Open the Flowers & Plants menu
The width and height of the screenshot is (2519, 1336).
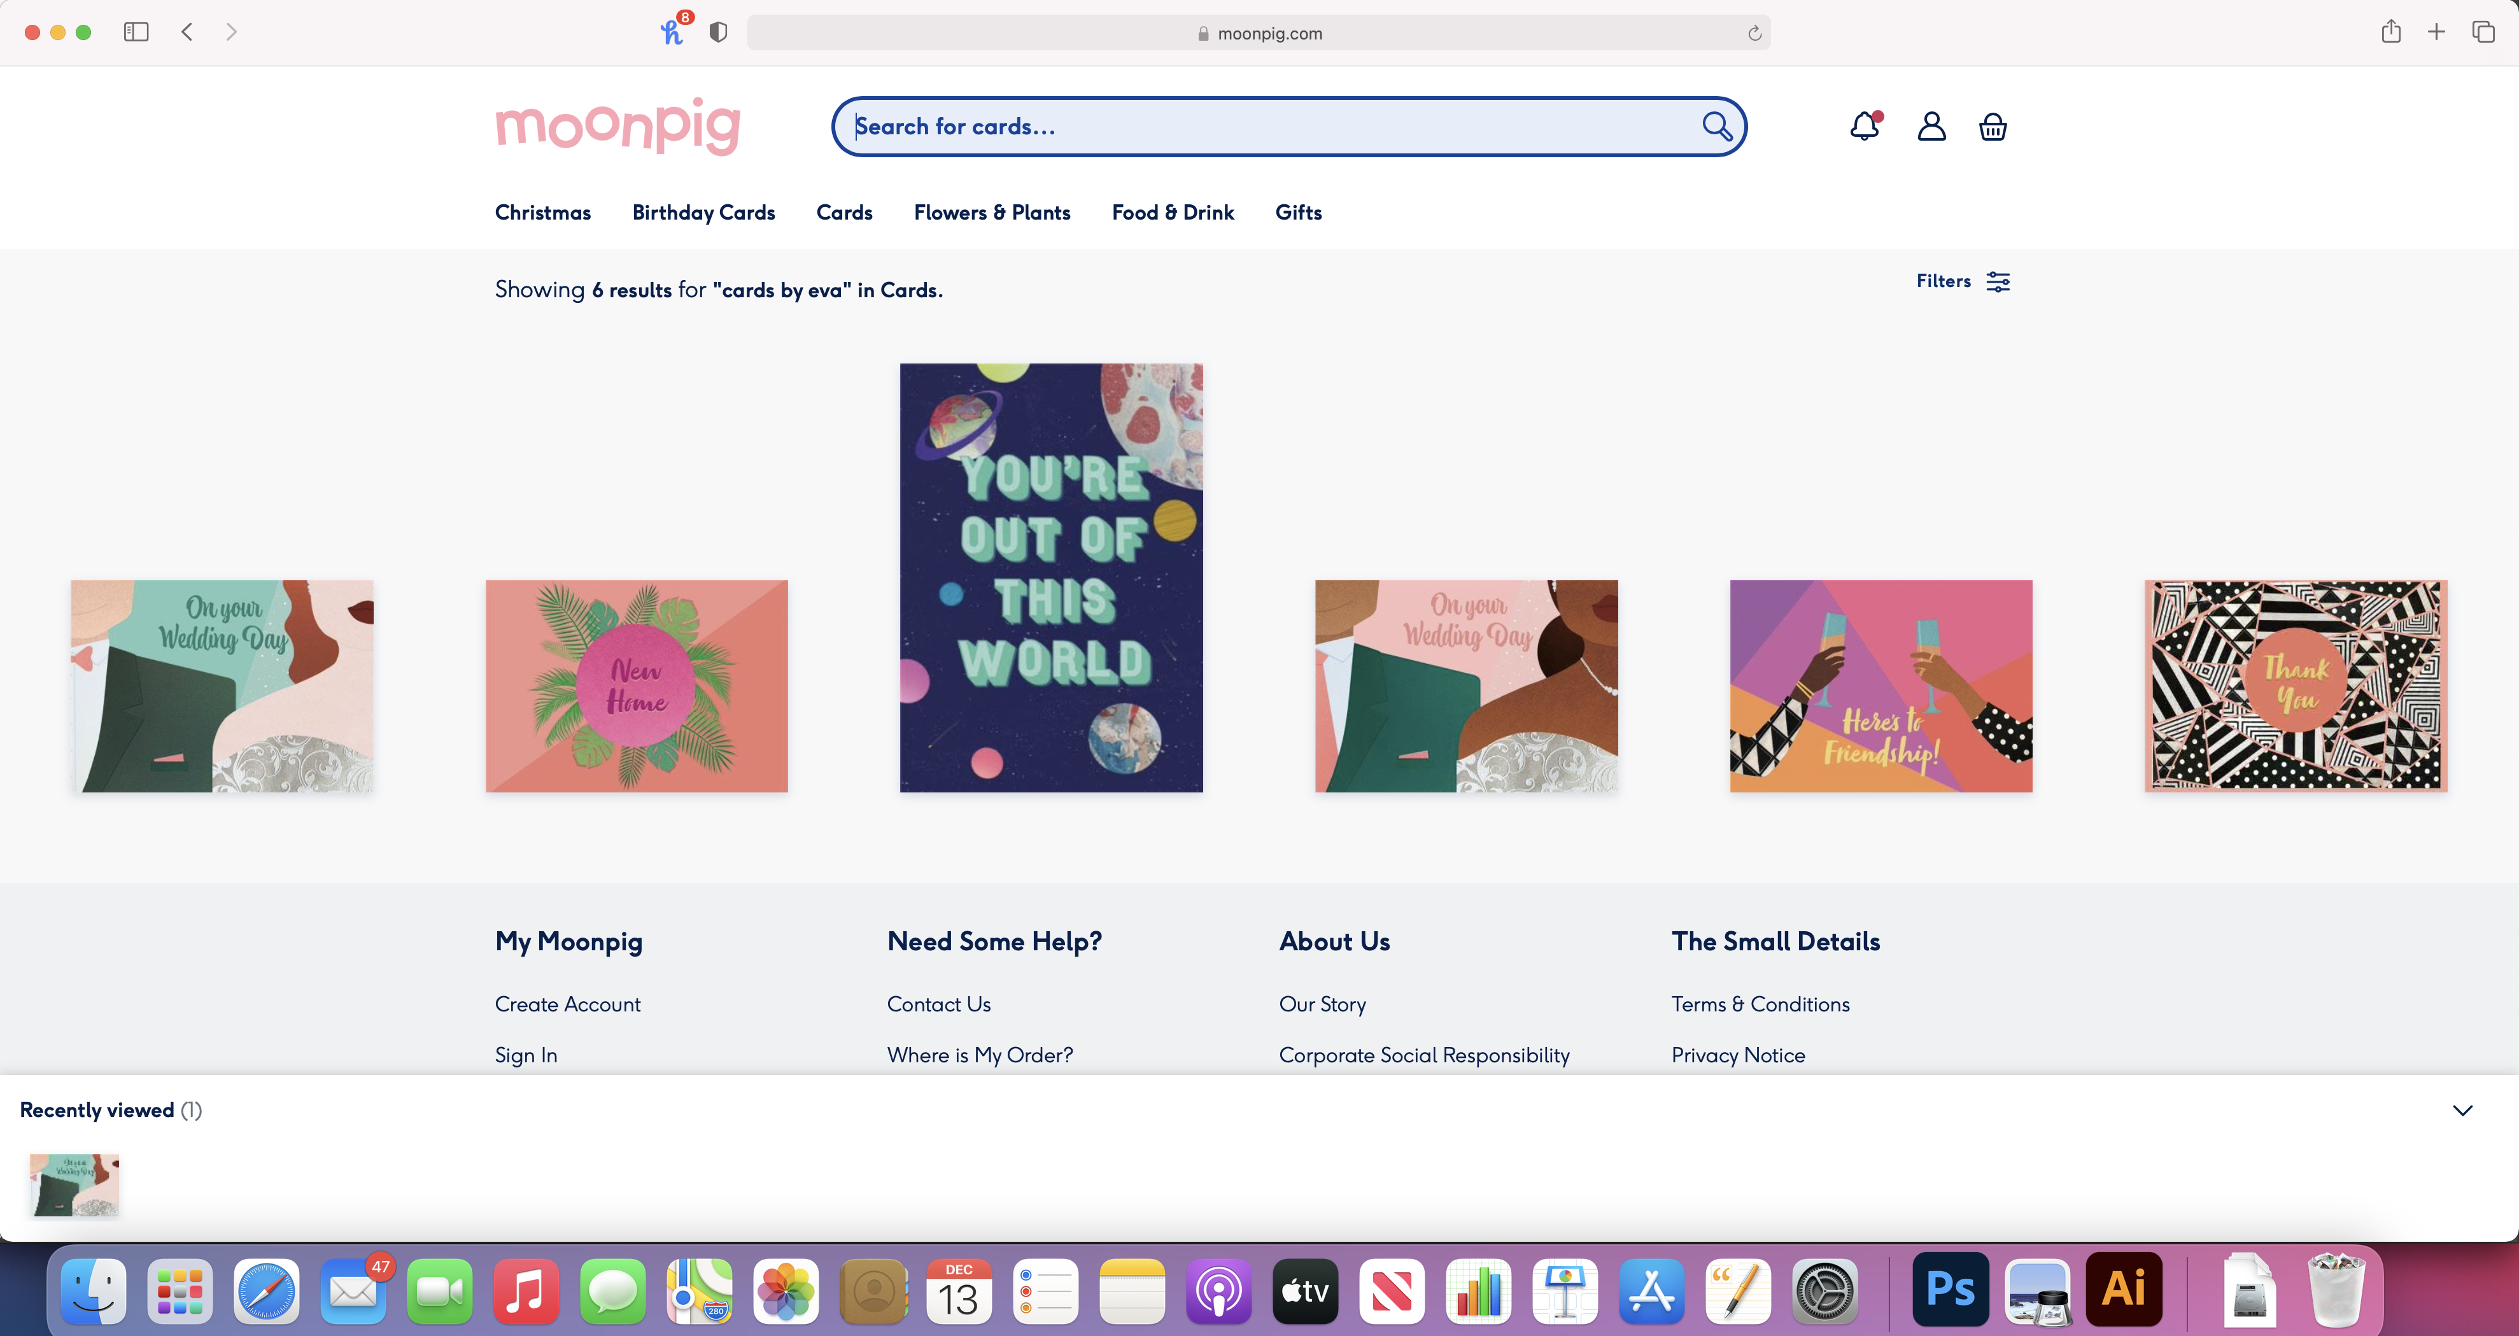[992, 212]
